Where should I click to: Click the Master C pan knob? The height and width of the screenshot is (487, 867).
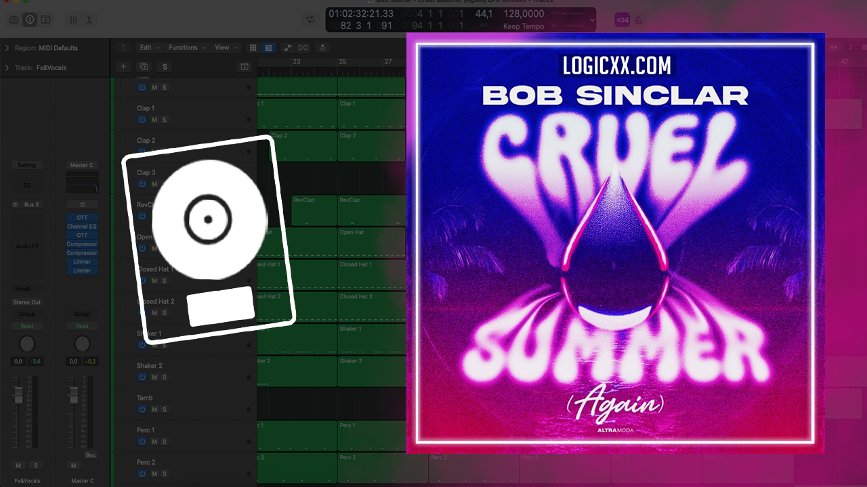[x=82, y=344]
